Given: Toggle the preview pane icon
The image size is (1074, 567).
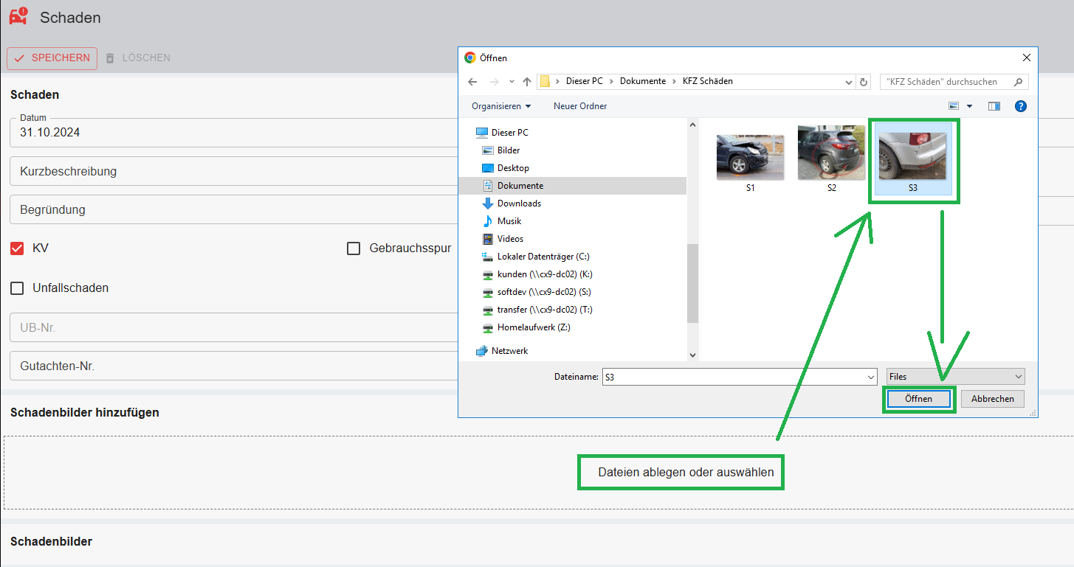Looking at the screenshot, I should (x=994, y=106).
